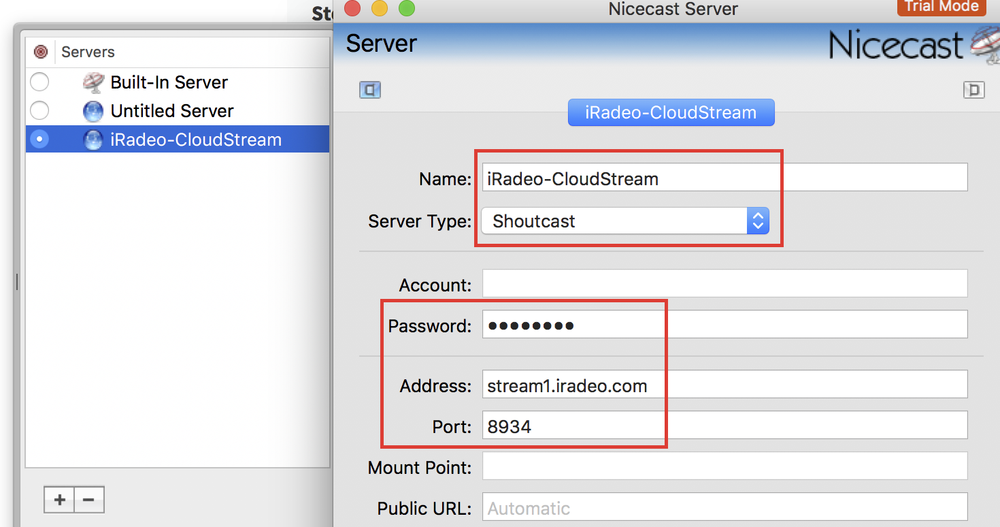
Task: Click into the Name field
Action: pyautogui.click(x=725, y=178)
